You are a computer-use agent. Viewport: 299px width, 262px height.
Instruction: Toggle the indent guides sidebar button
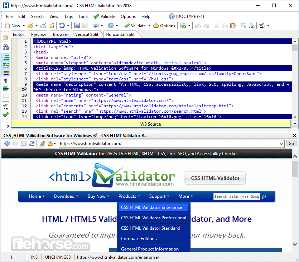6,65
